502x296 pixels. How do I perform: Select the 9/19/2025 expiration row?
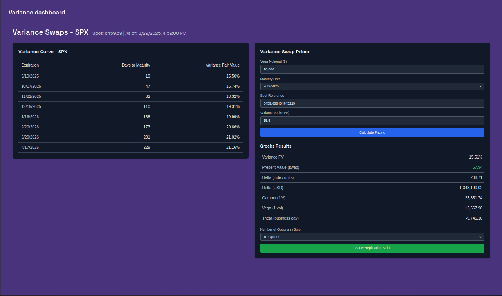[130, 76]
